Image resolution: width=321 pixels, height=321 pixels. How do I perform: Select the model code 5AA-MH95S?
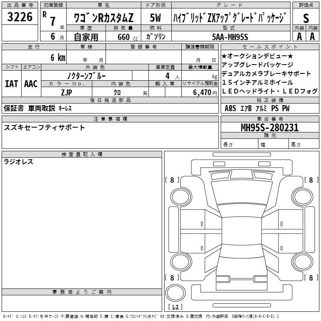click(230, 37)
